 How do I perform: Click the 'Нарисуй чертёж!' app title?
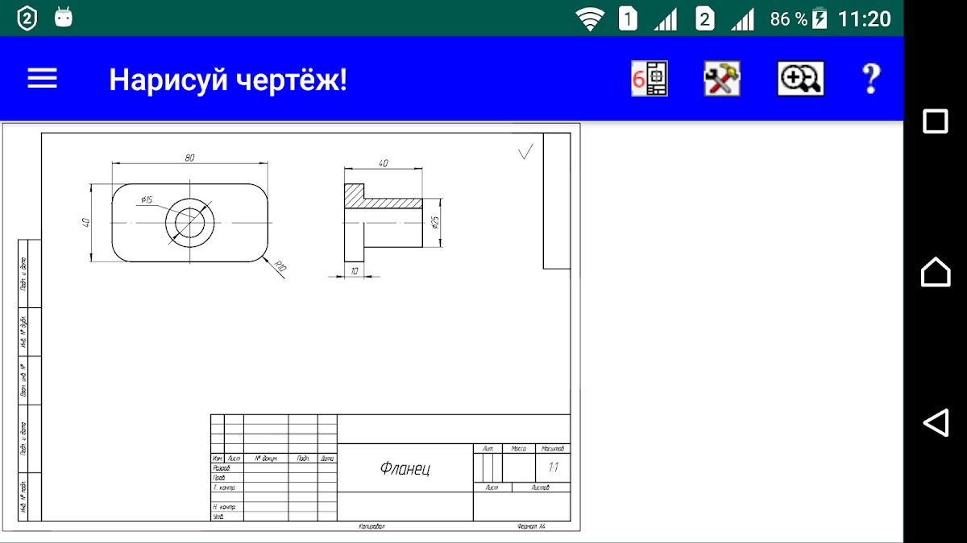228,80
